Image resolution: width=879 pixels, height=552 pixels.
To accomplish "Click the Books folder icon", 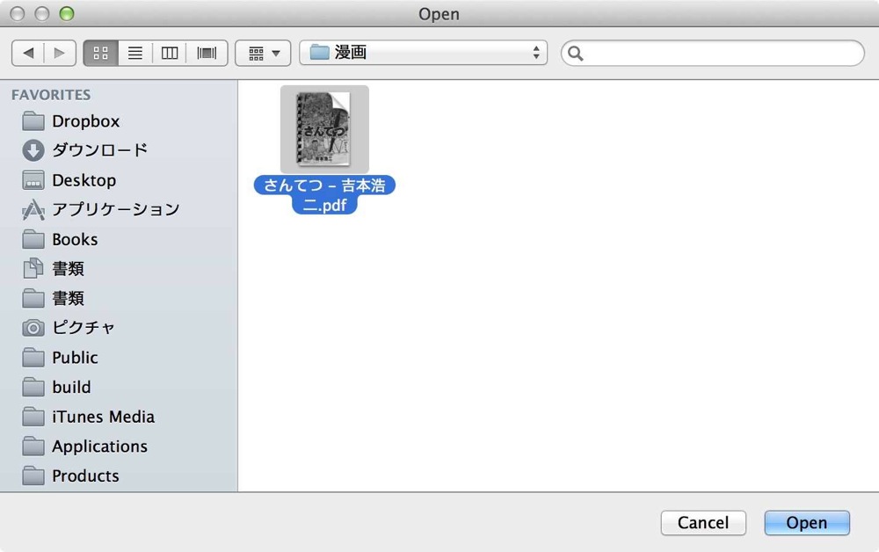I will point(33,239).
